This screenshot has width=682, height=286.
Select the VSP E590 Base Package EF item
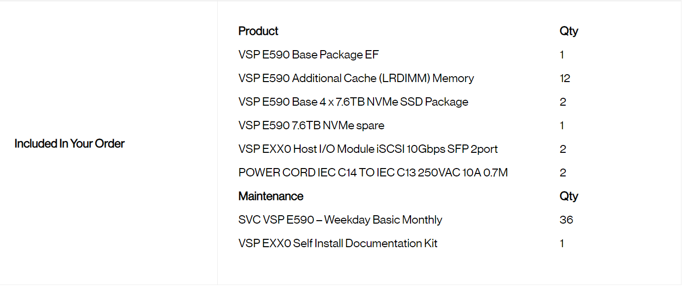coord(308,55)
